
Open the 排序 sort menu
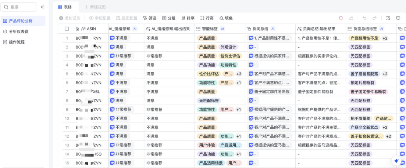click(188, 18)
